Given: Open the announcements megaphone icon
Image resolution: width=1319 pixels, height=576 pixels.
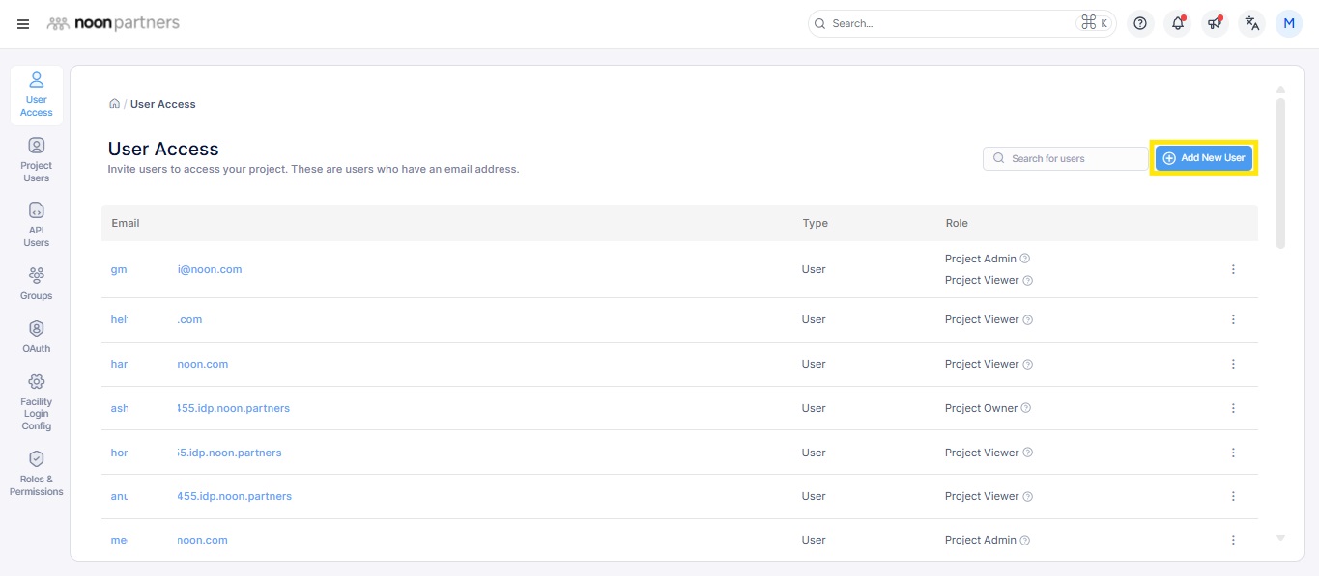Looking at the screenshot, I should click(1215, 24).
